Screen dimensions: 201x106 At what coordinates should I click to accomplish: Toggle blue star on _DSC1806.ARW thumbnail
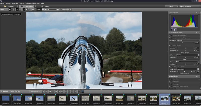33,94
